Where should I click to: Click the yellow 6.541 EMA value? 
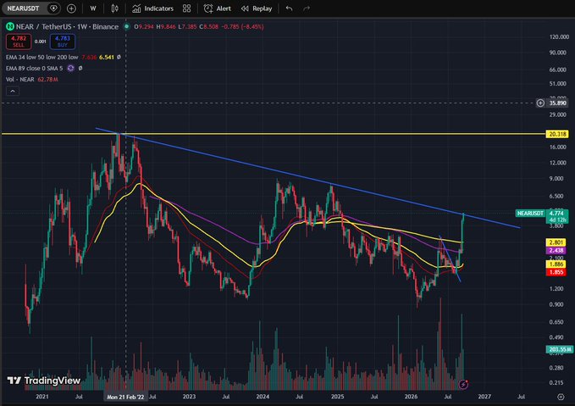(x=107, y=58)
